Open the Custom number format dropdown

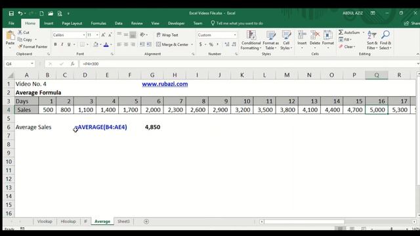click(x=235, y=35)
